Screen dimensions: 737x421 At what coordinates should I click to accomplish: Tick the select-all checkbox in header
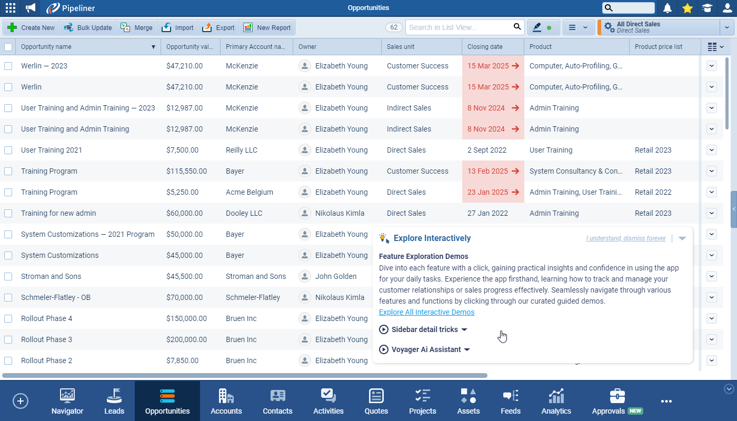[8, 47]
